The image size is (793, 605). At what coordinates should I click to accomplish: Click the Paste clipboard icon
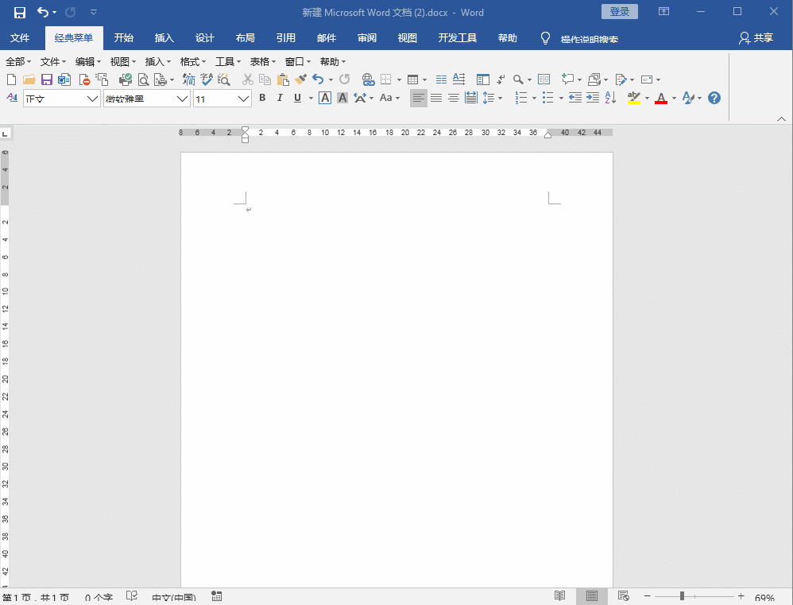tap(283, 80)
